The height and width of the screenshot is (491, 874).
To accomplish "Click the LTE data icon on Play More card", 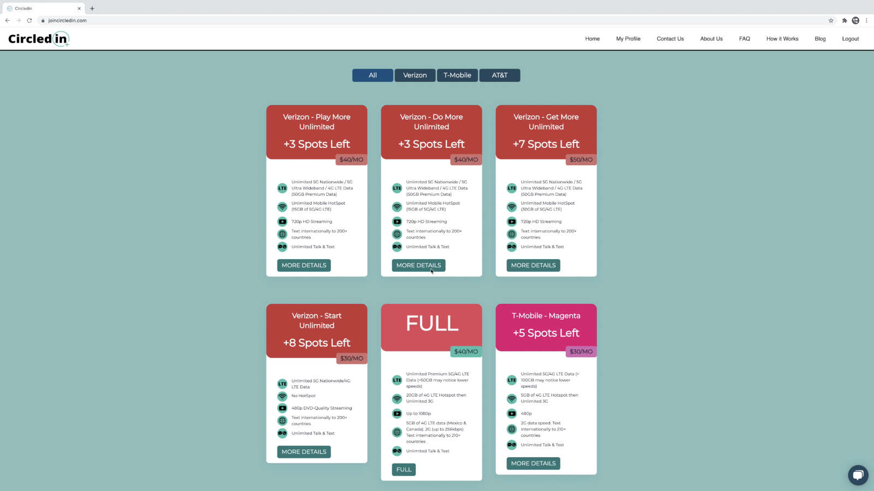I will click(282, 188).
